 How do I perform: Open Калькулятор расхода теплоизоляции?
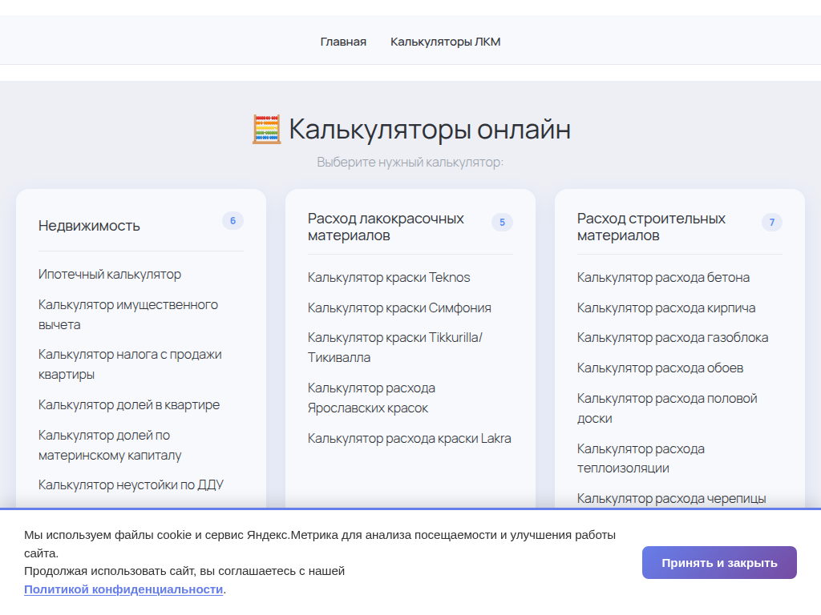click(641, 459)
